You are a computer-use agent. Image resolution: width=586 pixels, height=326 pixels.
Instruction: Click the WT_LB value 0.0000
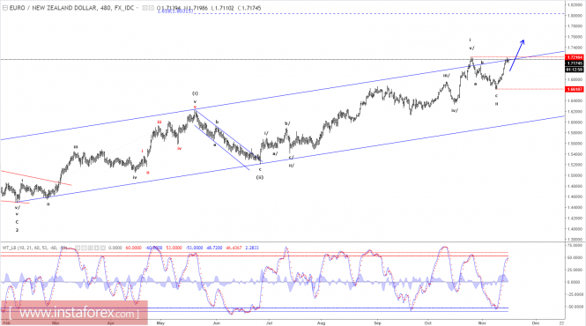pyautogui.click(x=115, y=248)
